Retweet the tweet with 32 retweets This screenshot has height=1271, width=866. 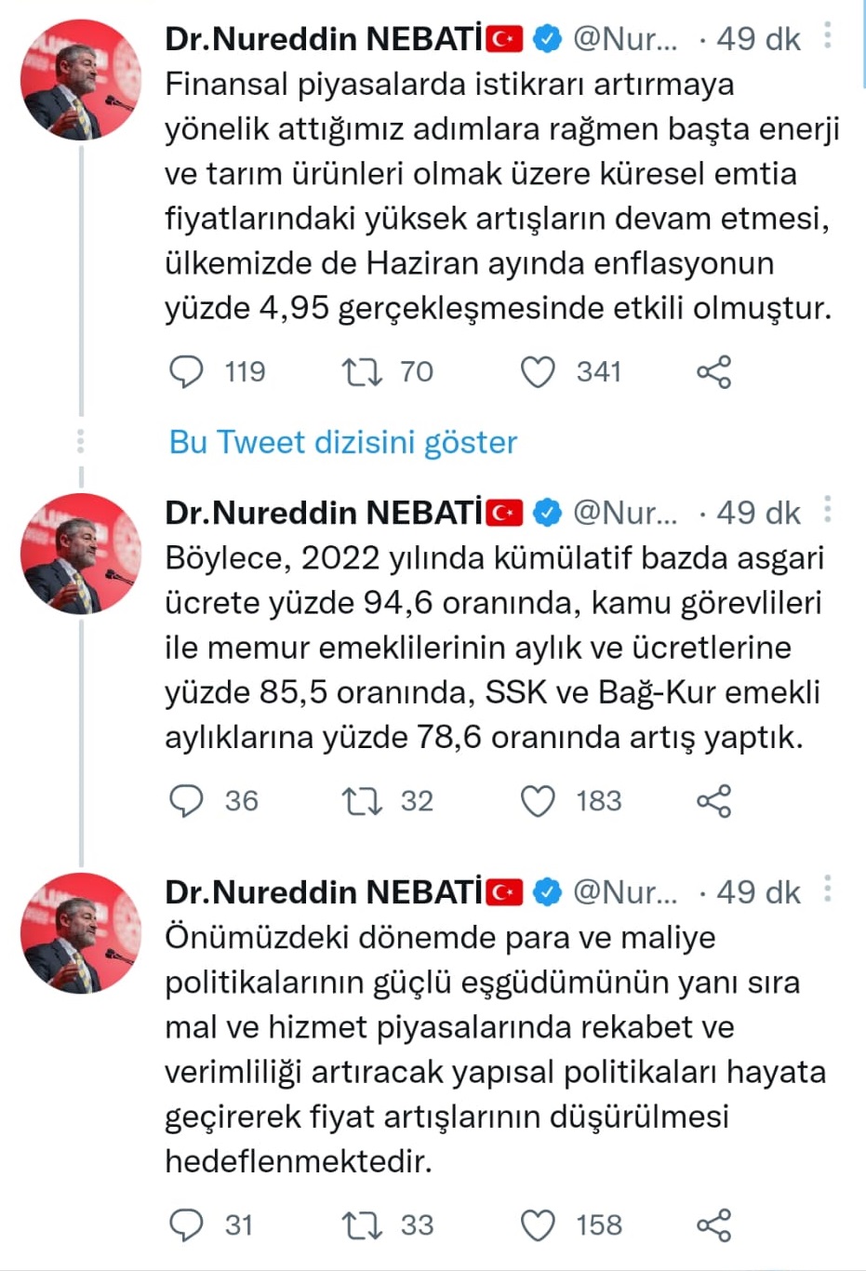click(361, 801)
